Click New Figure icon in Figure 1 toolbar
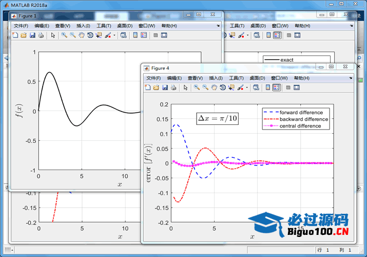 click(15, 35)
